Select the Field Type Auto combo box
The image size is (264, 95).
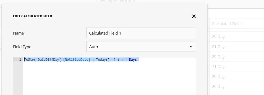pos(141,47)
